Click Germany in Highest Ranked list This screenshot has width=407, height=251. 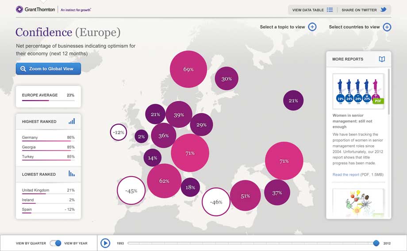pos(30,138)
